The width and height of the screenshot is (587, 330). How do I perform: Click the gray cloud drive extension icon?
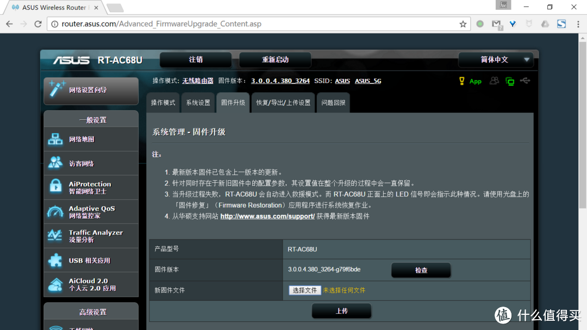click(x=545, y=24)
